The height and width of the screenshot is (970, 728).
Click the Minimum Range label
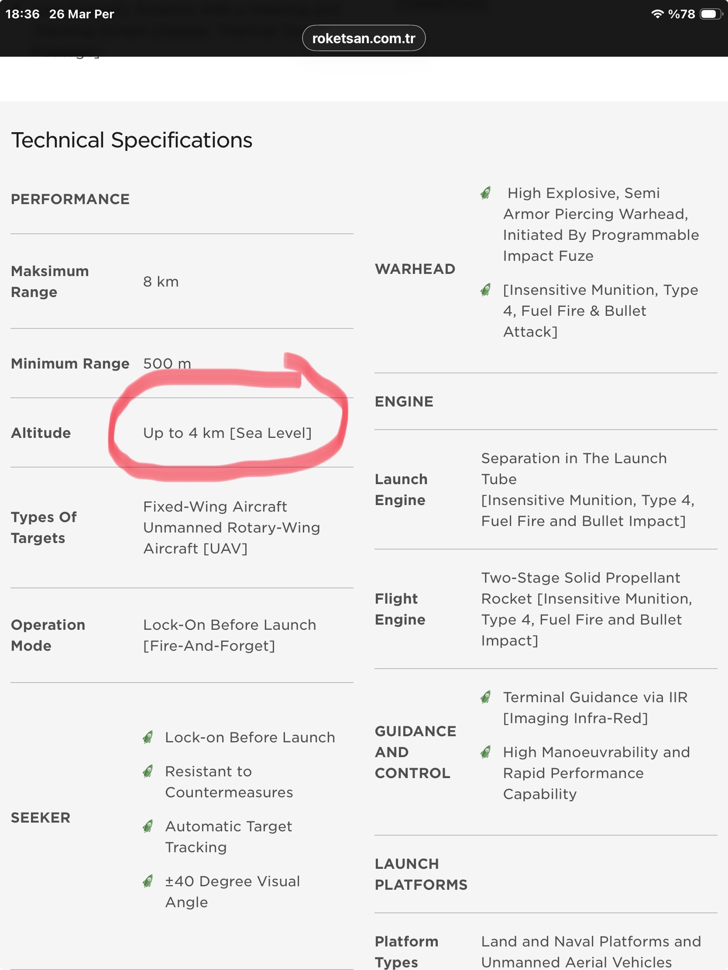tap(70, 363)
